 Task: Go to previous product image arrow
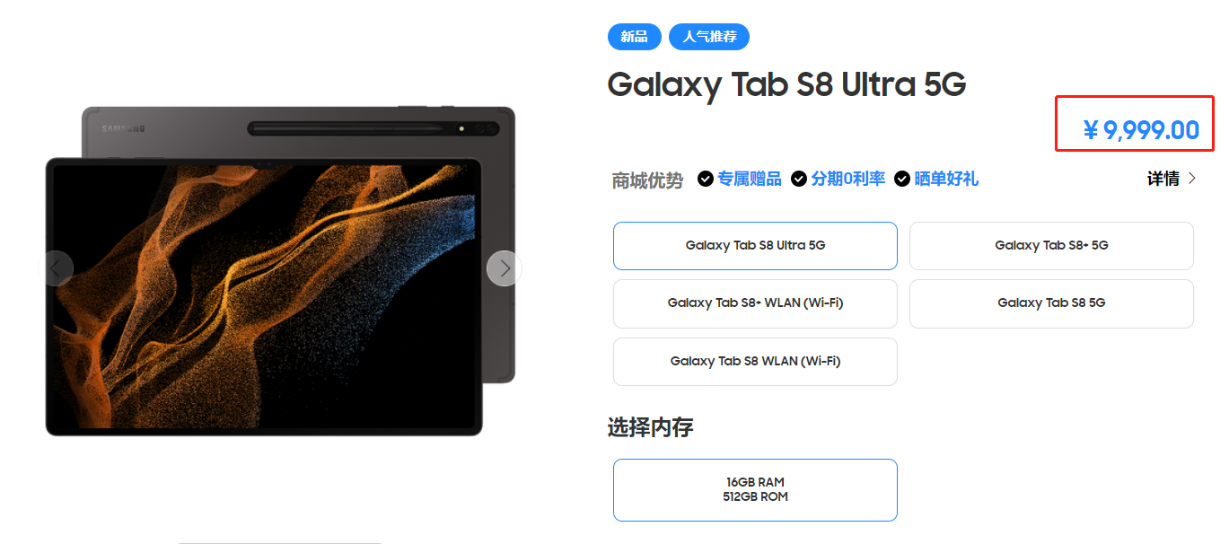point(56,268)
